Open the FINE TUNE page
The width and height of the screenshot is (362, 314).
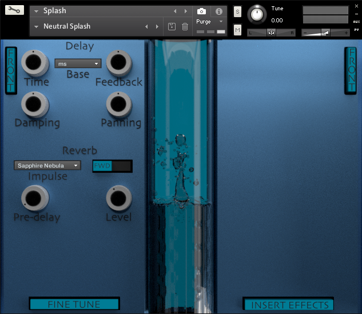74,304
